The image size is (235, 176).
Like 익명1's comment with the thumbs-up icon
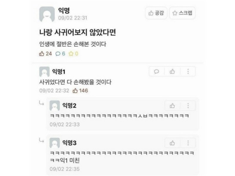[172, 71]
